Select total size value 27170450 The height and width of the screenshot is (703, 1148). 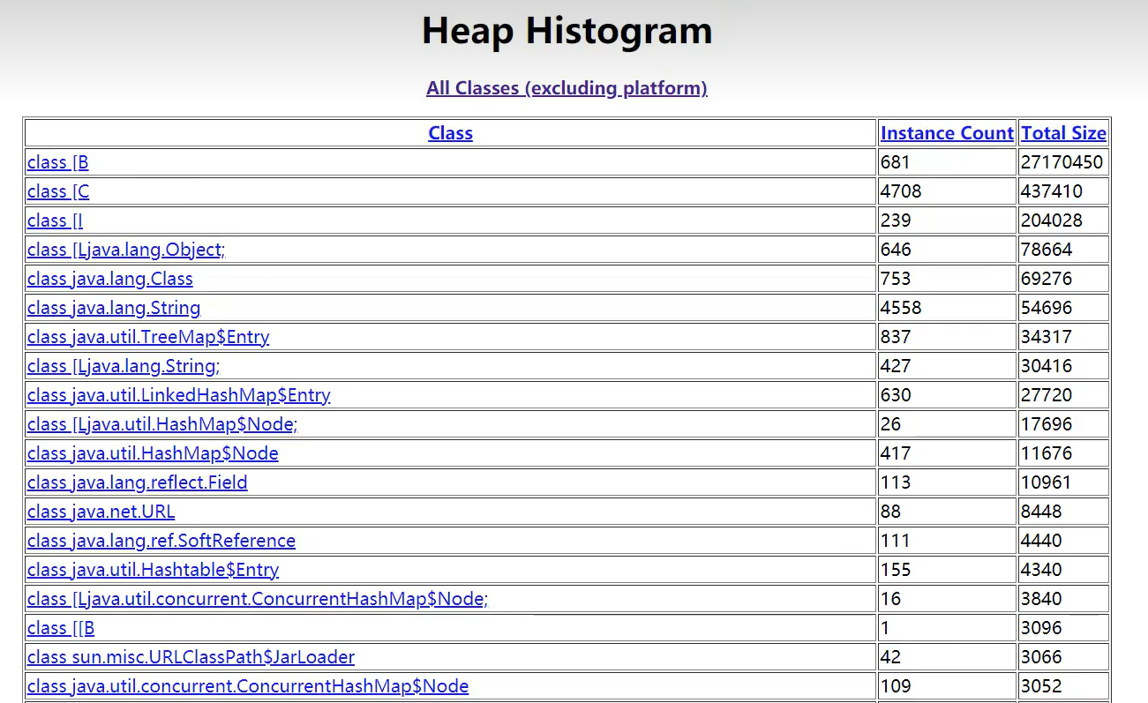pyautogui.click(x=1062, y=162)
